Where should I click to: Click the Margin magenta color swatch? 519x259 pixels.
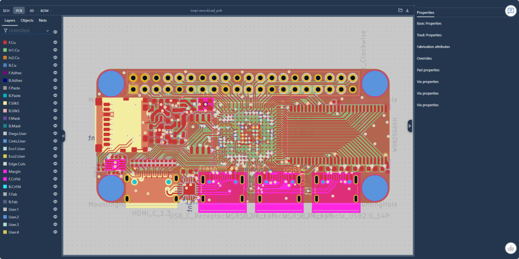(x=5, y=171)
